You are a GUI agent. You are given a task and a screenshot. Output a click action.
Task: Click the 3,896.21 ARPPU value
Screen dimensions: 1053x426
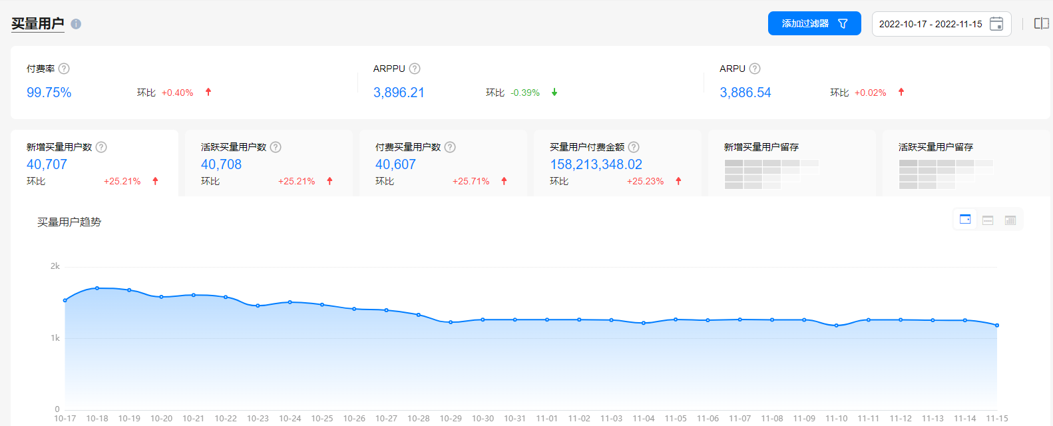click(399, 93)
